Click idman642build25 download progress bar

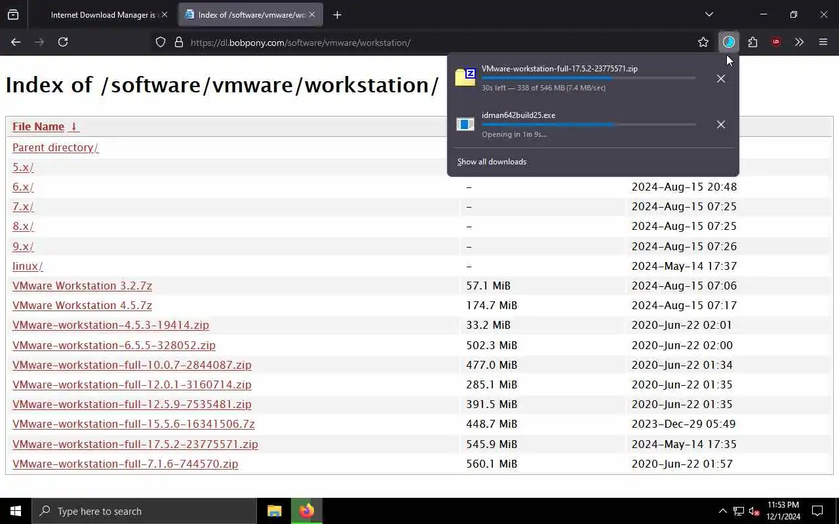589,124
